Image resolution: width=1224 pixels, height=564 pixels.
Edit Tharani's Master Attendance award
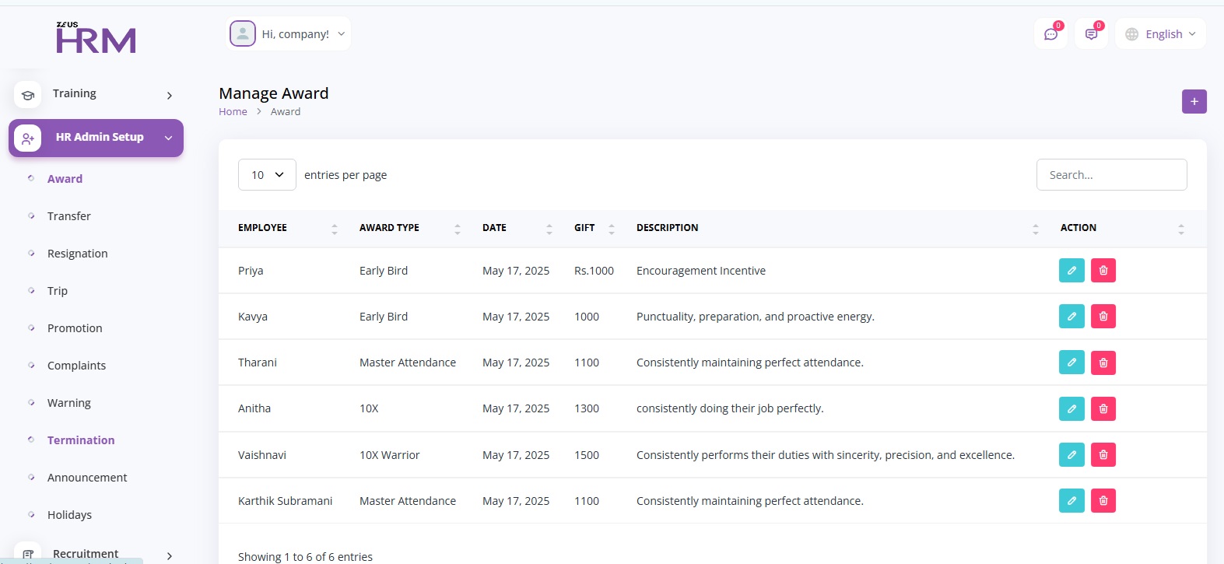tap(1071, 363)
